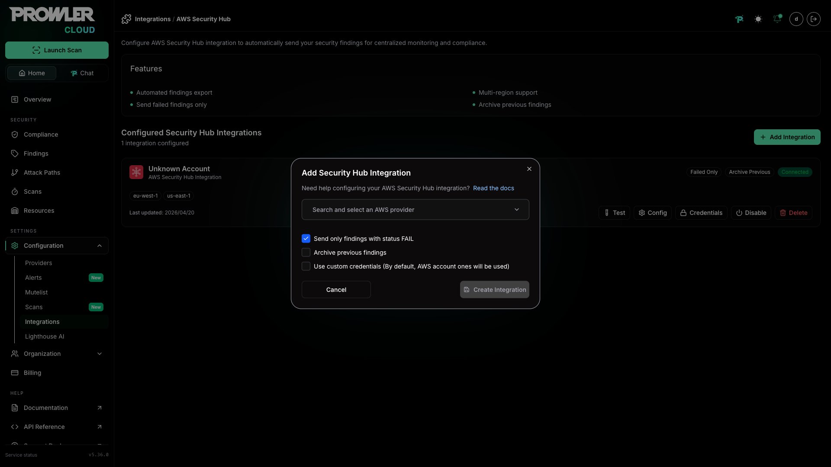
Task: Click the Compliance shield icon
Action: click(15, 134)
